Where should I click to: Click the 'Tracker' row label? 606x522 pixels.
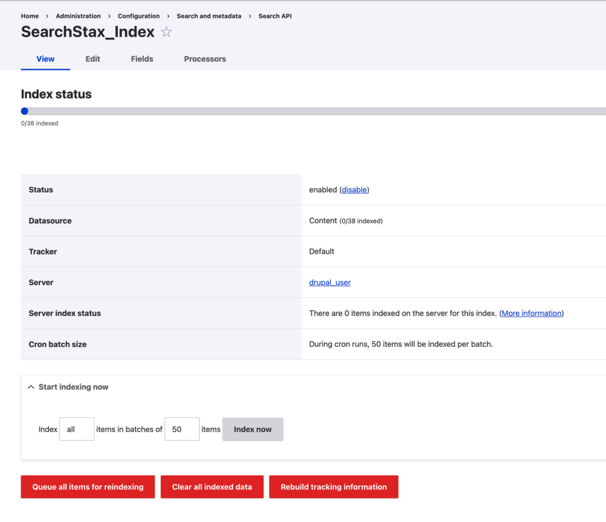43,252
